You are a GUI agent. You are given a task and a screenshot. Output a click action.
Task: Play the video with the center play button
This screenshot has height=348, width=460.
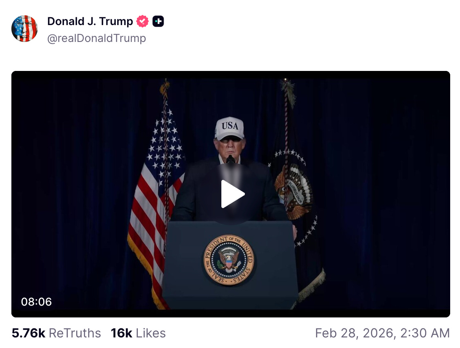click(x=232, y=194)
